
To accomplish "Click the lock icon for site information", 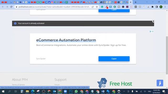I will click(16, 7).
